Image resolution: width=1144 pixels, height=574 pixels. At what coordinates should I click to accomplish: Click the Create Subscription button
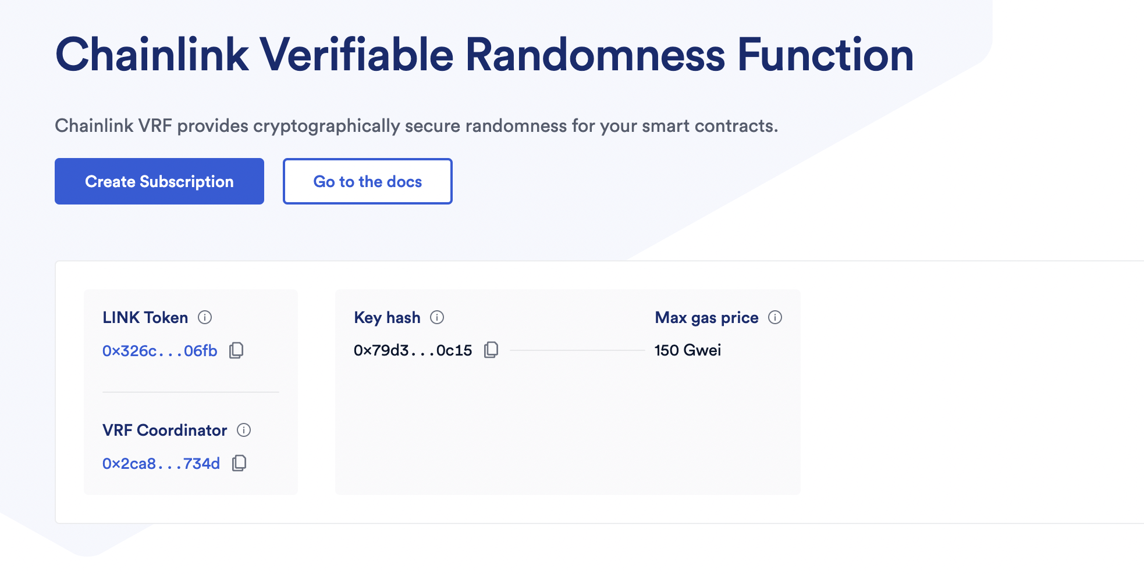[159, 181]
